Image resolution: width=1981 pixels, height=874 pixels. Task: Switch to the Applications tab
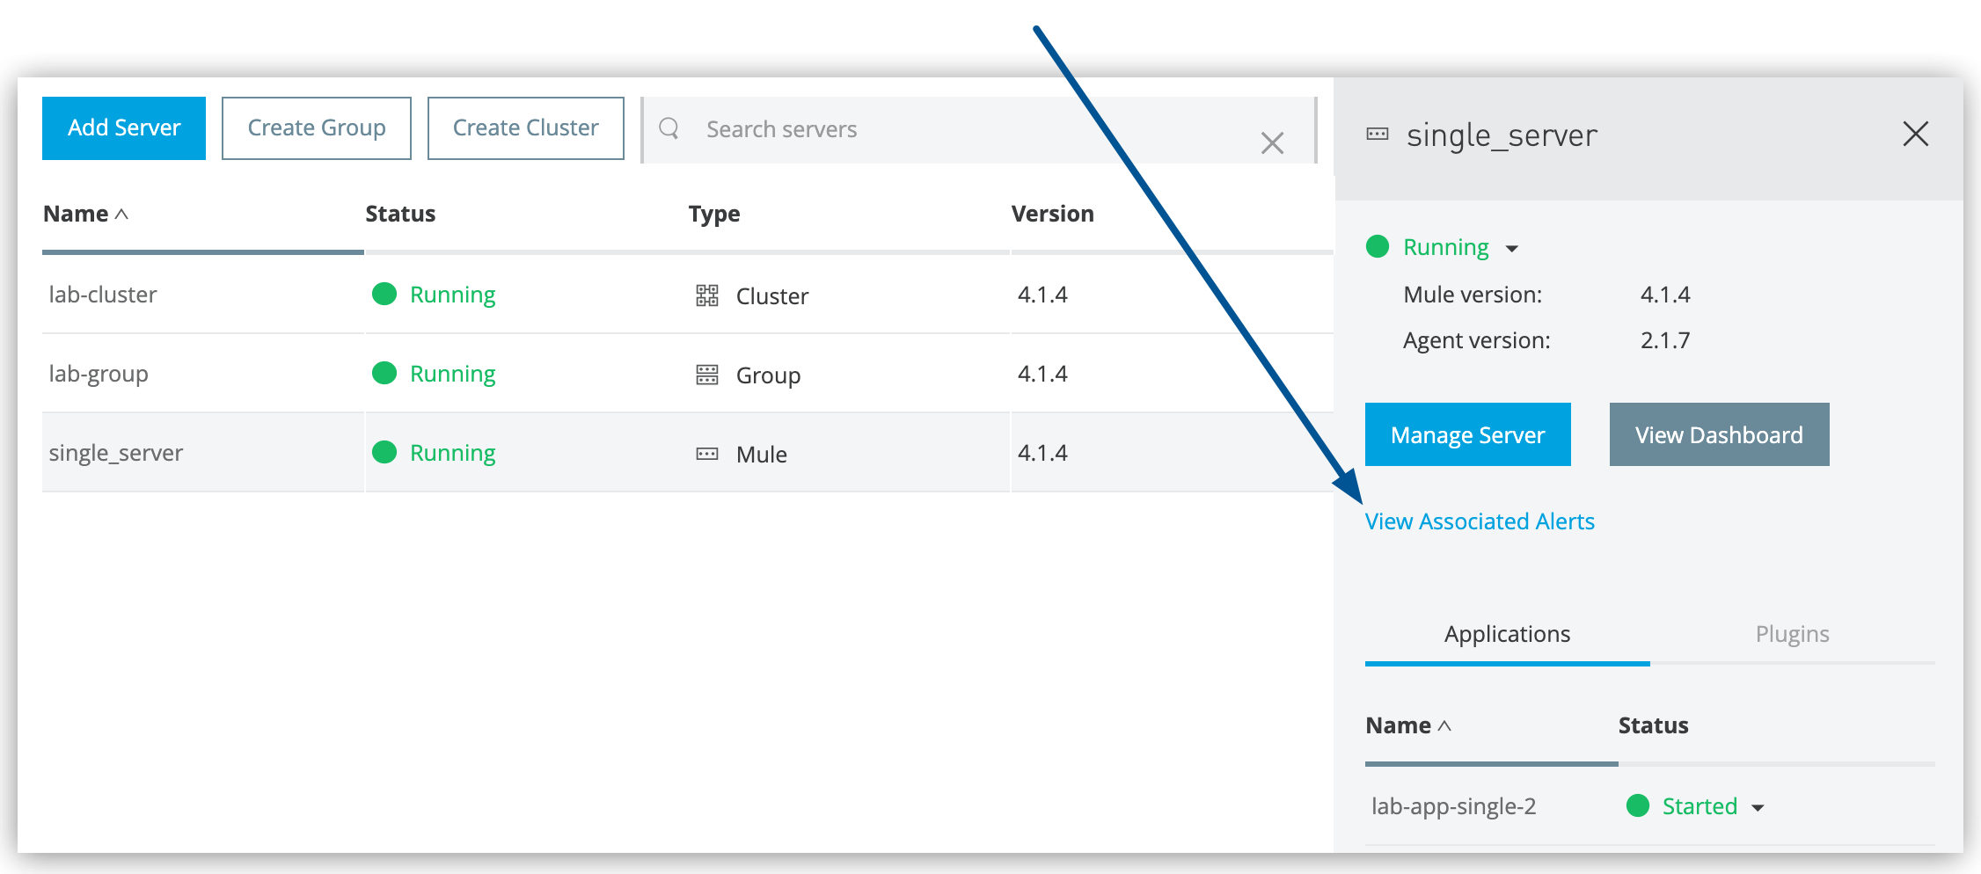(x=1506, y=633)
